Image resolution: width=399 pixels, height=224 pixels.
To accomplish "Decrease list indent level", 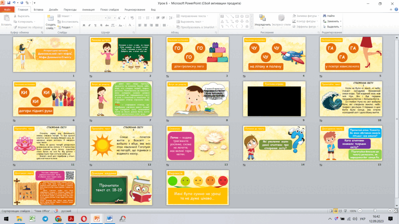I will click(x=158, y=18).
